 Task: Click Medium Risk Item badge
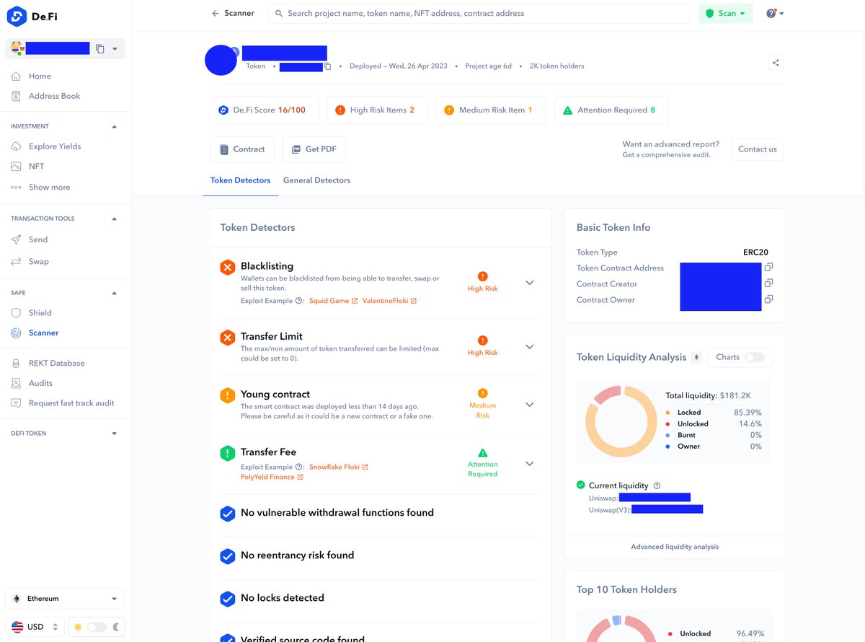pyautogui.click(x=491, y=110)
